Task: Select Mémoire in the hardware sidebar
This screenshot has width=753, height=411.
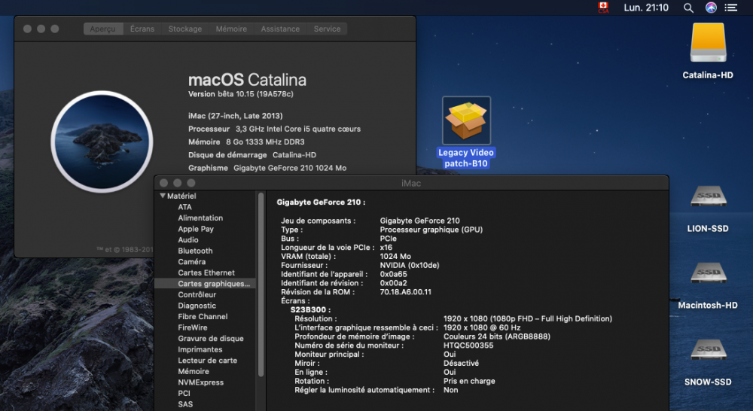Action: tap(194, 371)
